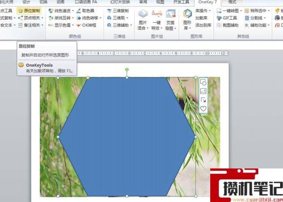Open the 开发工具 tab

pyautogui.click(x=181, y=2)
